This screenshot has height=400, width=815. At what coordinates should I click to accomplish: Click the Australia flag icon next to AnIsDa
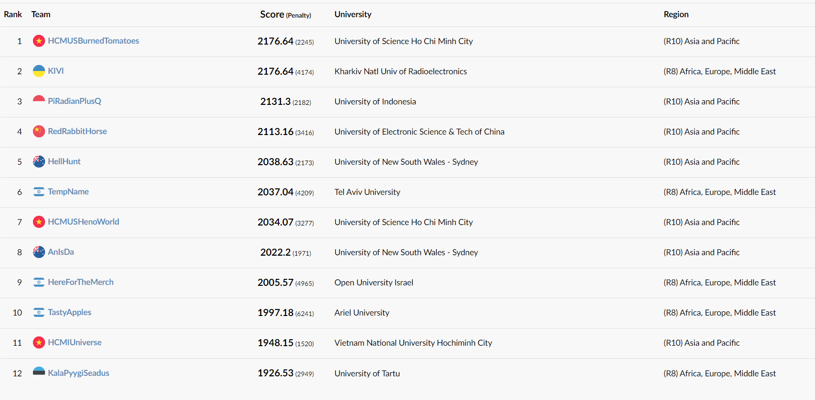tap(39, 252)
